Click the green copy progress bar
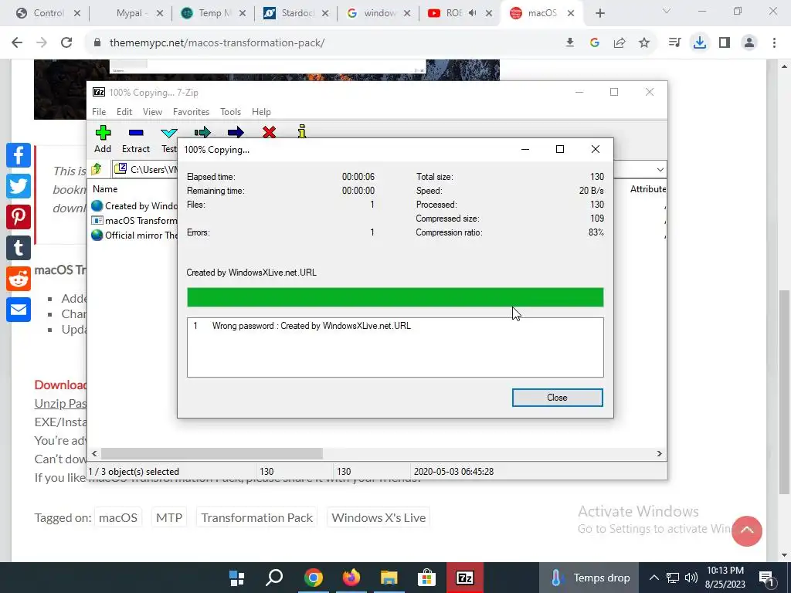Viewport: 791px width, 593px height. click(395, 297)
